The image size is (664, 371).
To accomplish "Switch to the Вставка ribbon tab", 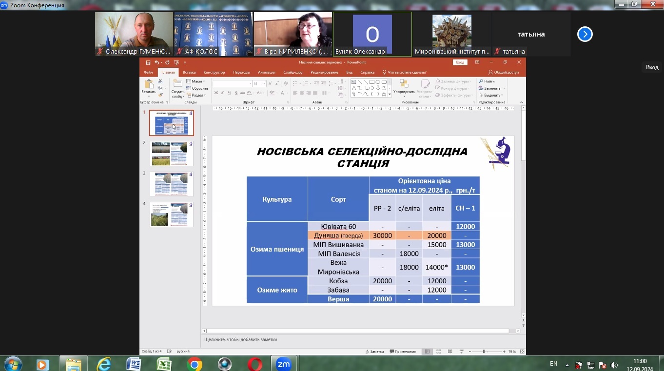I will [189, 72].
